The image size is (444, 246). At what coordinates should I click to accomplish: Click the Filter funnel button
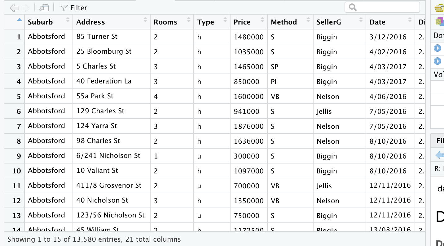[x=73, y=8]
